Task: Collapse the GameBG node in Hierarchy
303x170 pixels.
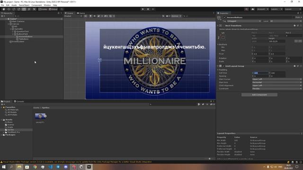Action: point(10,29)
